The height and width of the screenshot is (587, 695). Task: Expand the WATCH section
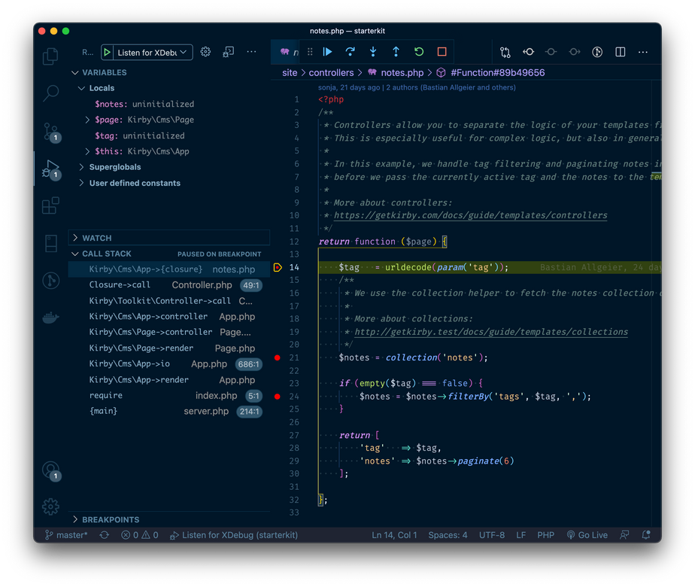pyautogui.click(x=96, y=238)
